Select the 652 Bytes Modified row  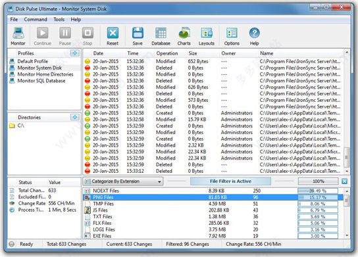pos(213,61)
